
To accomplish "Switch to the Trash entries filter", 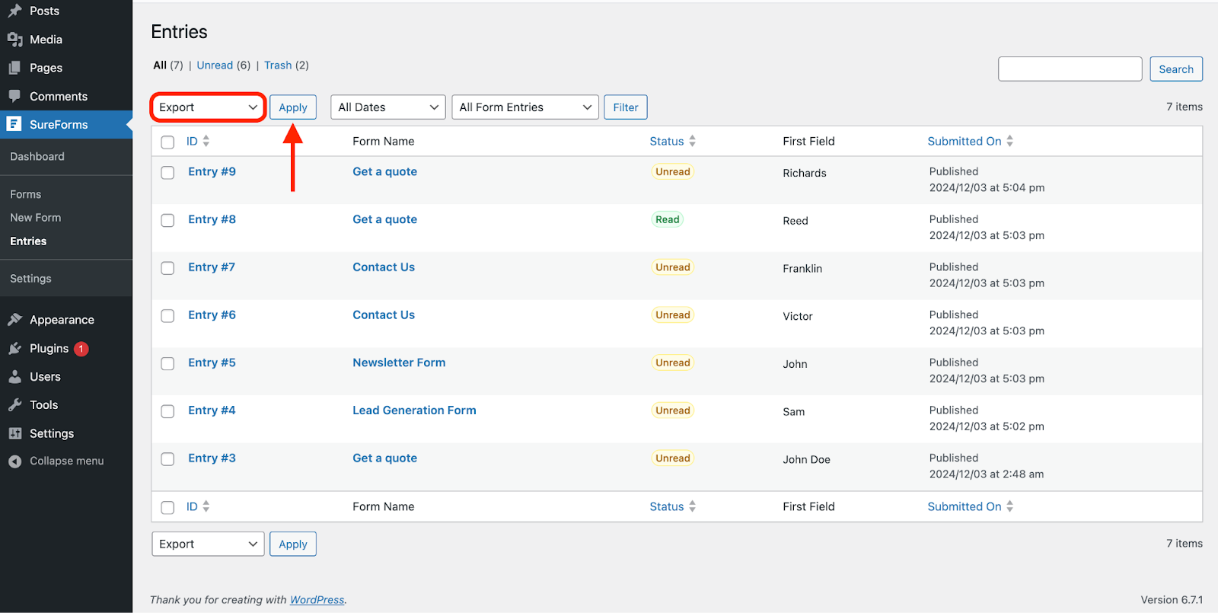I will [278, 65].
